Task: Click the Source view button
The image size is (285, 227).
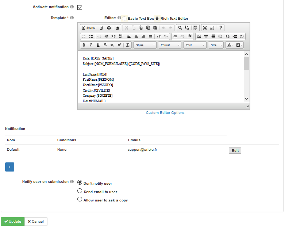Action: point(89,28)
